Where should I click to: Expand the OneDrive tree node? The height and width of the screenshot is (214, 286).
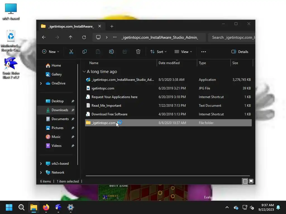tap(41, 83)
